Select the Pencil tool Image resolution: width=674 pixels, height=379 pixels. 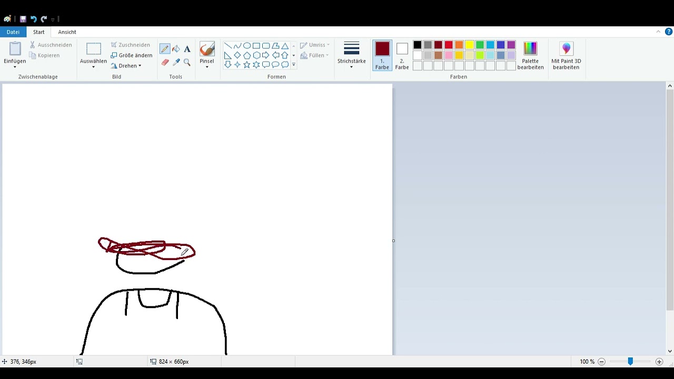pyautogui.click(x=165, y=49)
